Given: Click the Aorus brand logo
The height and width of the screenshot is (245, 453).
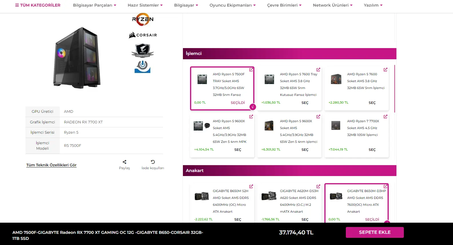Looking at the screenshot, I should coord(142,51).
